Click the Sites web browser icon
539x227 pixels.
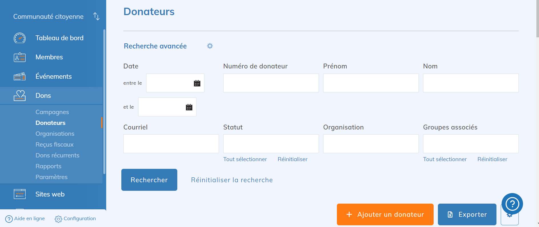[20, 194]
